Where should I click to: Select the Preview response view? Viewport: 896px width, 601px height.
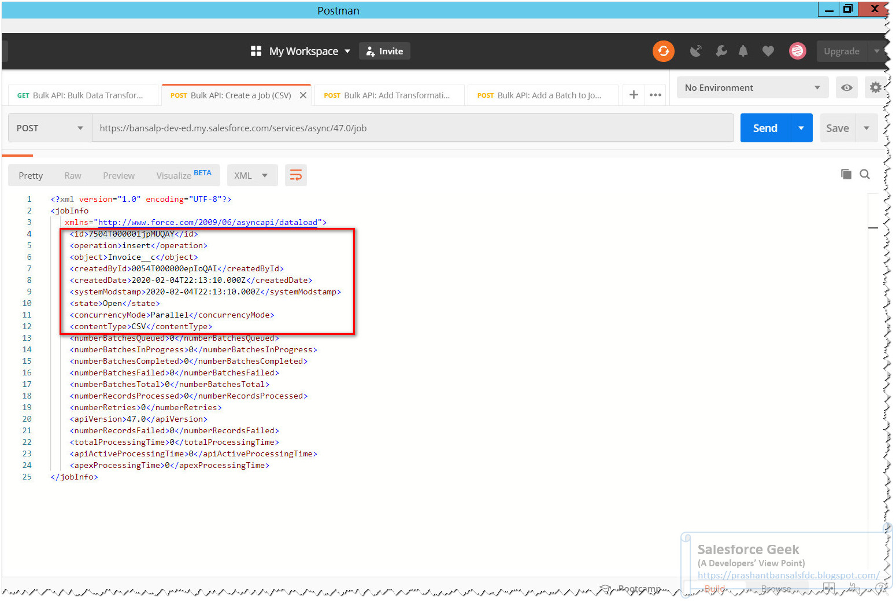(x=119, y=175)
